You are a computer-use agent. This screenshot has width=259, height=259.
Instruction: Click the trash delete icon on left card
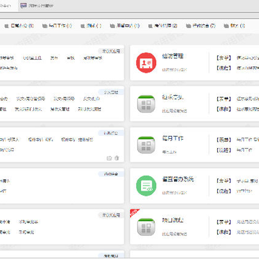pos(117,158)
